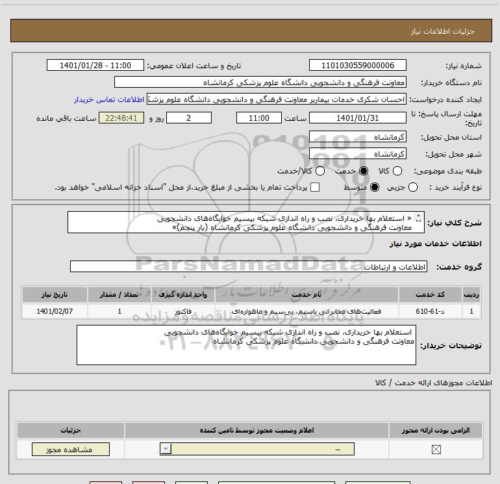Image resolution: width=500 pixels, height=484 pixels.
Task: Click service name cell فعالیت‌های مخابراتی
Action: pos(306,311)
